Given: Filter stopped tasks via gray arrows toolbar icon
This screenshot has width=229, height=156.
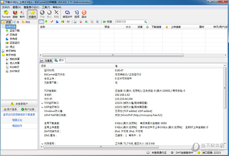Looking at the screenshot, I should tap(68, 22).
